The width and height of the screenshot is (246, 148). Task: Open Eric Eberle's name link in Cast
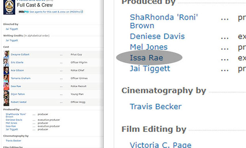point(17,62)
